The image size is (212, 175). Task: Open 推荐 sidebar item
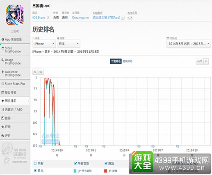(x=15, y=118)
